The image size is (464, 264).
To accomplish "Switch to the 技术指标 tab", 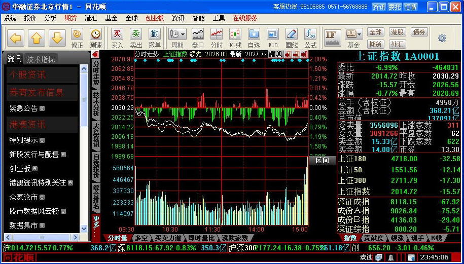I will (x=41, y=59).
